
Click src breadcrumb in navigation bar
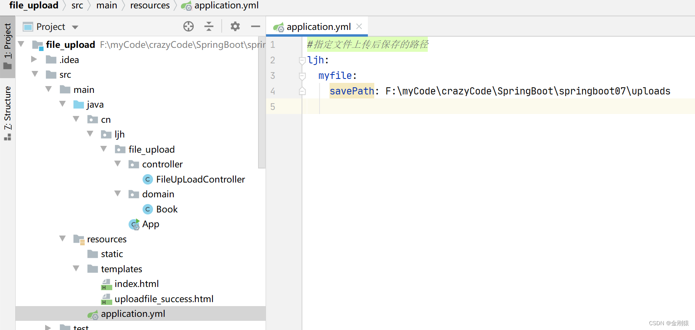(x=77, y=6)
